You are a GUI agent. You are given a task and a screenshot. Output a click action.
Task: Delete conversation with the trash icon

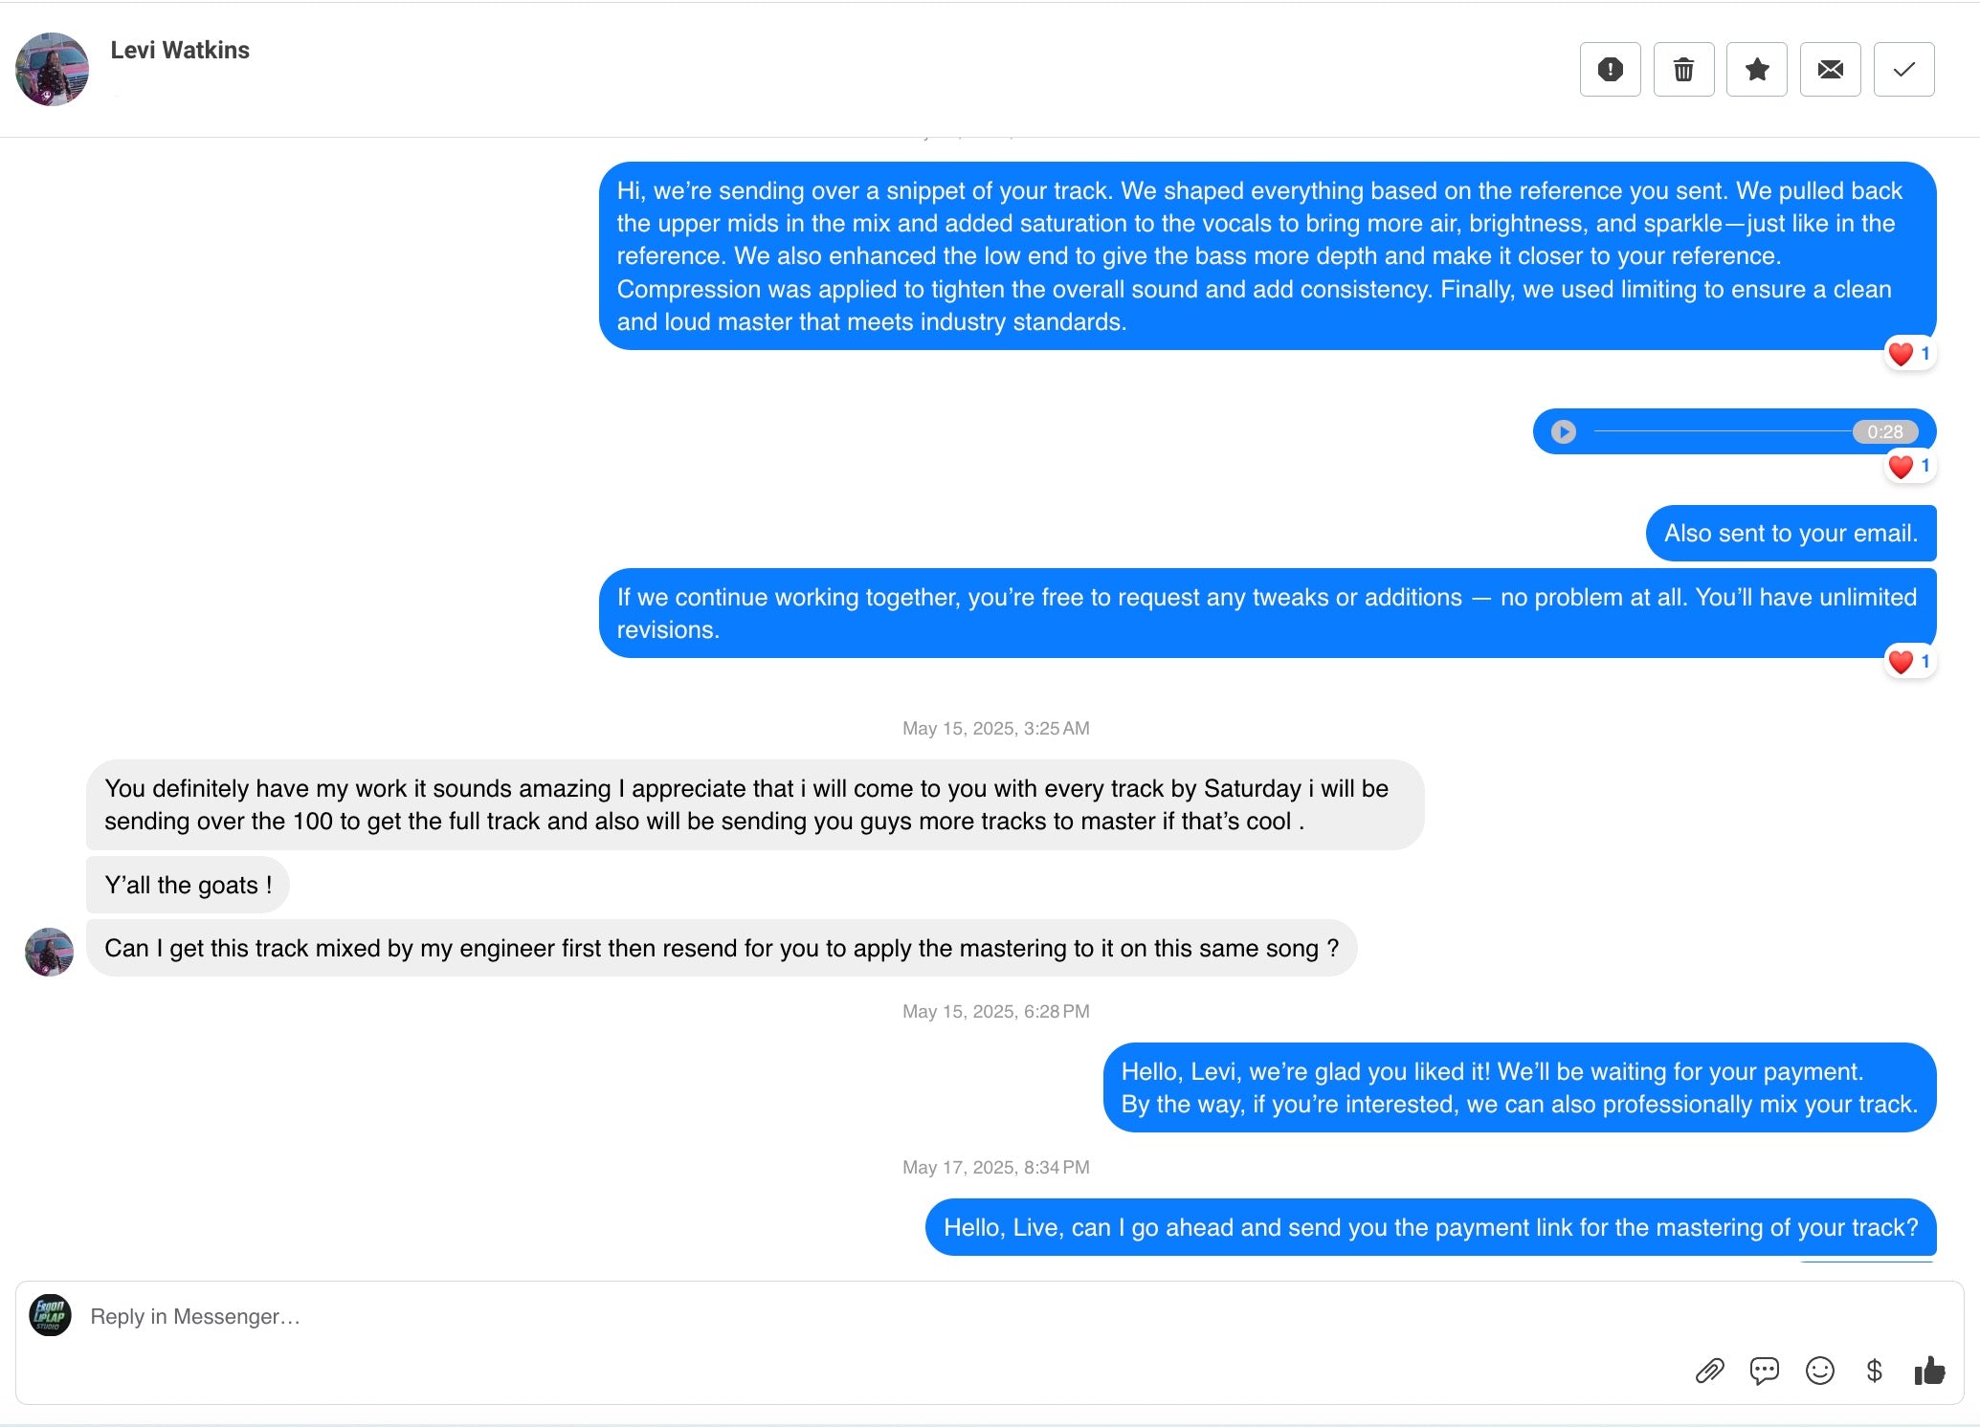1683,69
